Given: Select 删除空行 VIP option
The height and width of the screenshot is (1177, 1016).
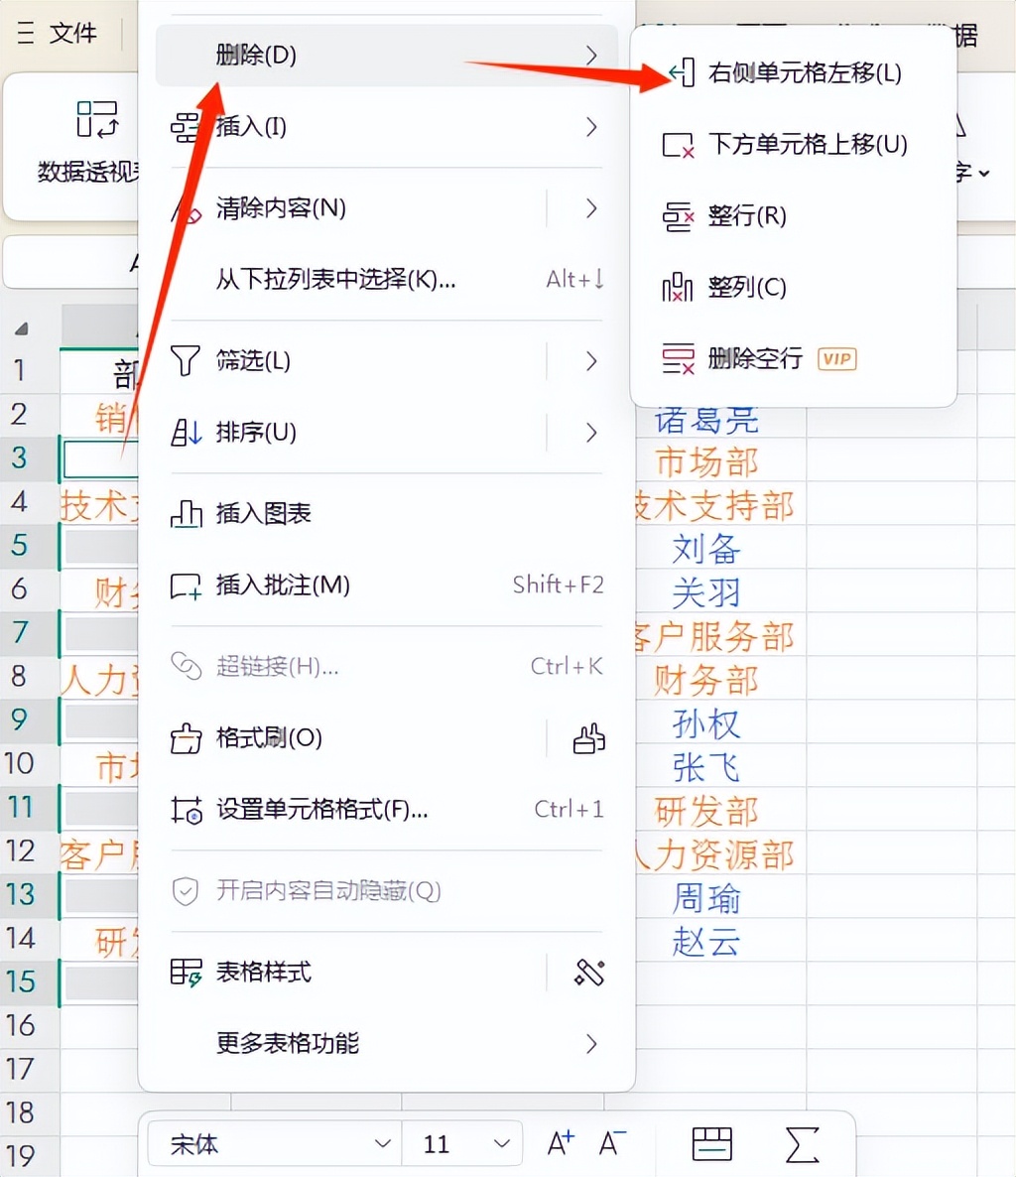Looking at the screenshot, I should click(793, 359).
